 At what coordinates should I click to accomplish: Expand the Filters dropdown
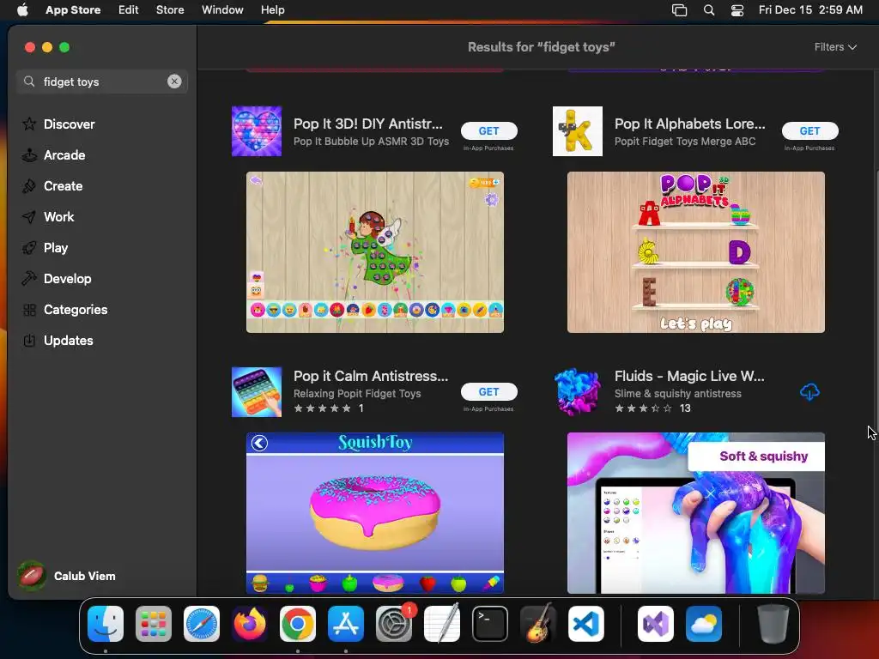coord(835,47)
